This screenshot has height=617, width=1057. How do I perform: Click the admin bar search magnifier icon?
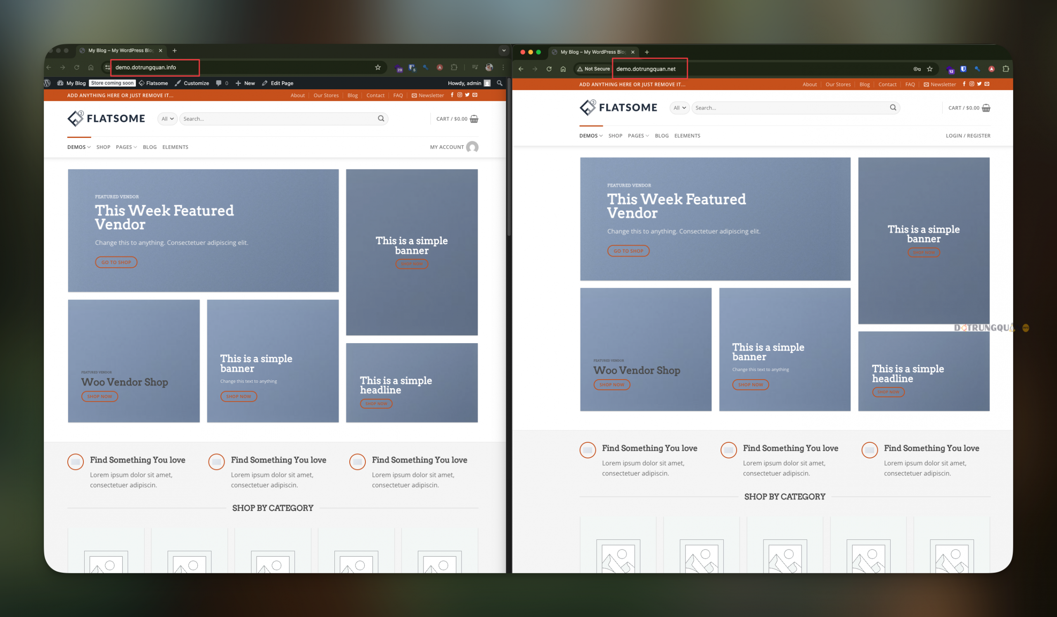499,83
